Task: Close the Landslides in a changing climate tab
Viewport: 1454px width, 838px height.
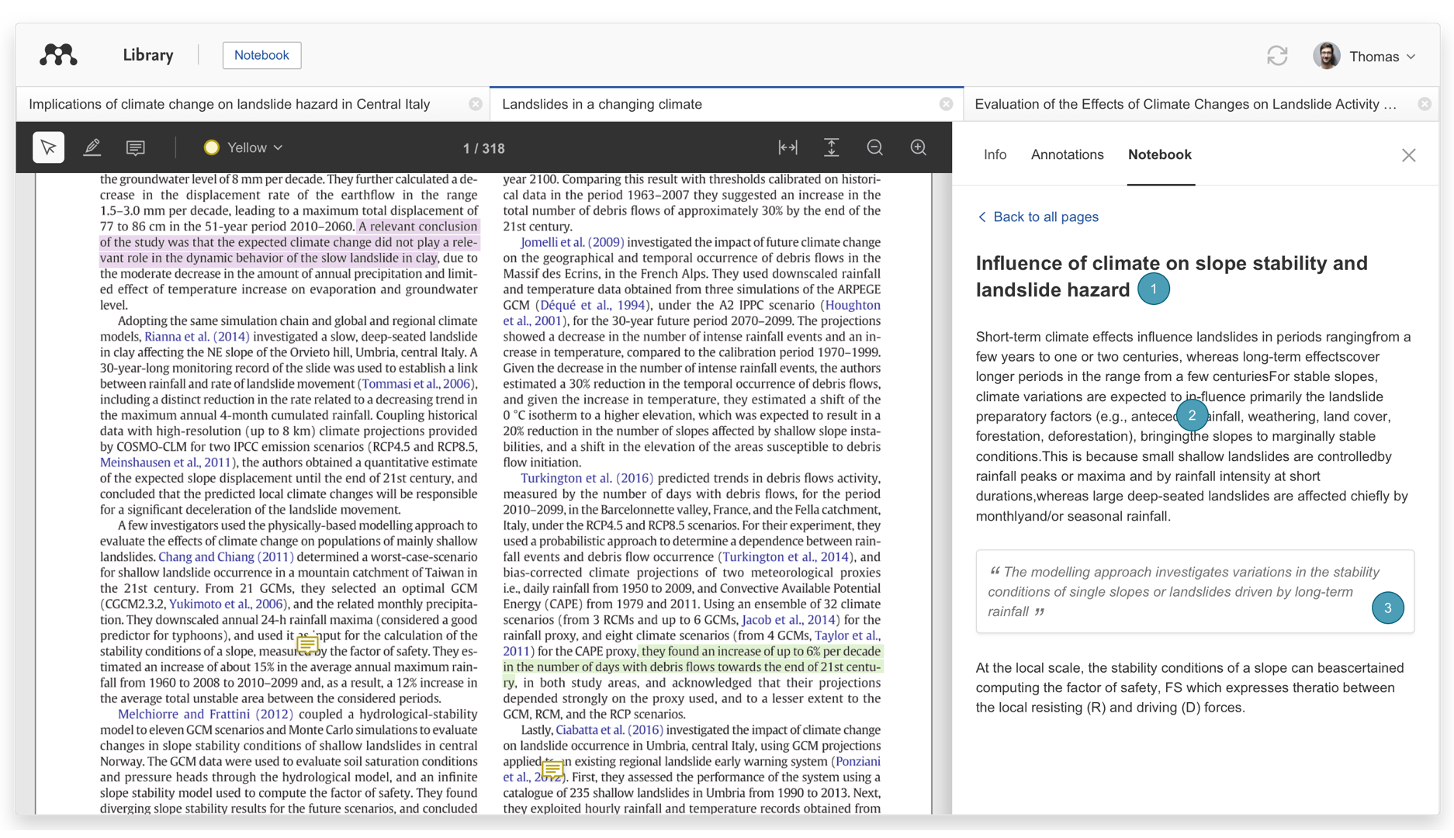Action: tap(945, 104)
